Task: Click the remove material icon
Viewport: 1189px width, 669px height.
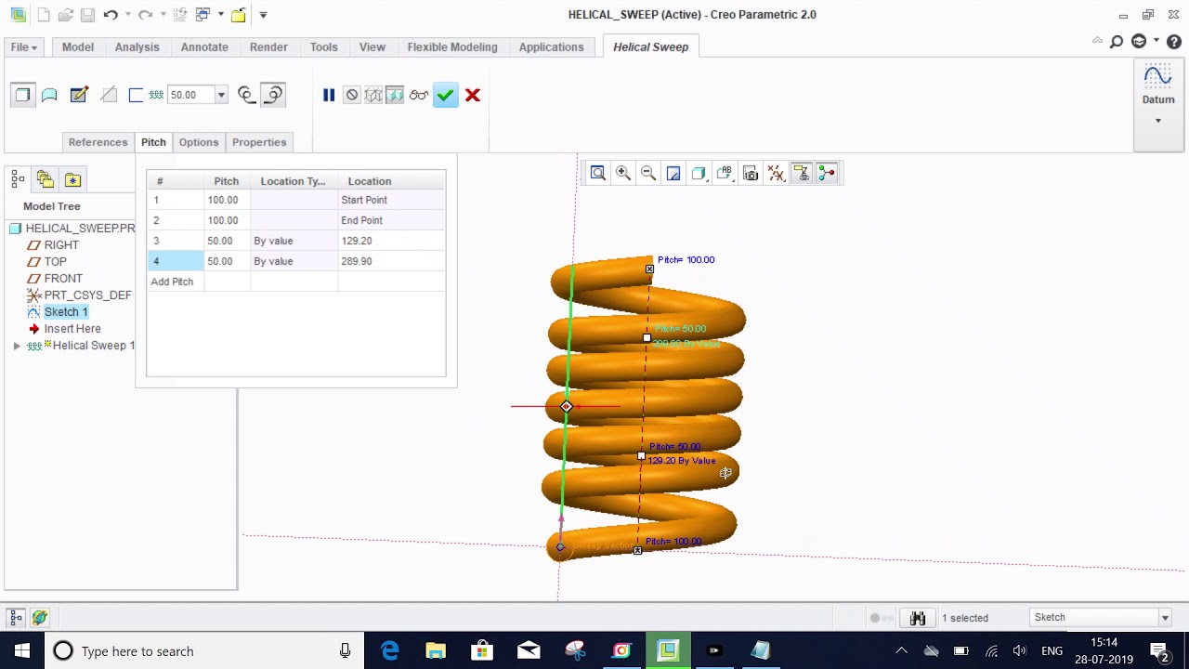Action: point(109,94)
